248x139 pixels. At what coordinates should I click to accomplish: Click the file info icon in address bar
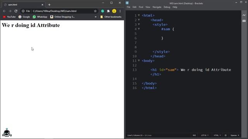click(23, 11)
